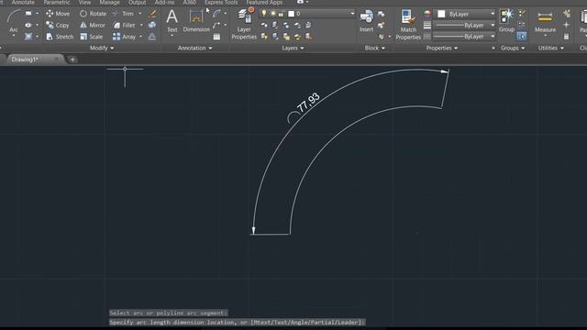Open the Output ribbon tab
The image size is (587, 330).
point(137,2)
